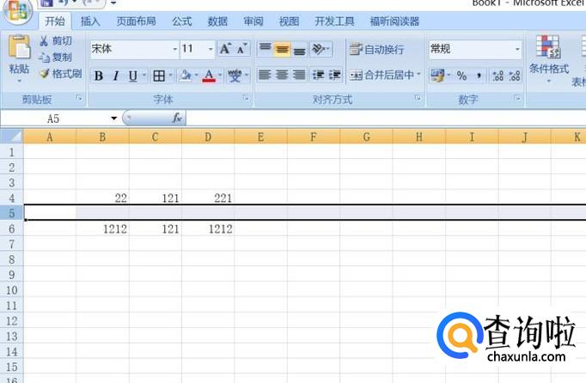
Task: Decrease decimal places
Action: (x=515, y=76)
